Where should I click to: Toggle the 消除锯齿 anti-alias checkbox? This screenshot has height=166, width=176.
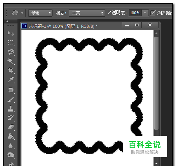point(153,13)
